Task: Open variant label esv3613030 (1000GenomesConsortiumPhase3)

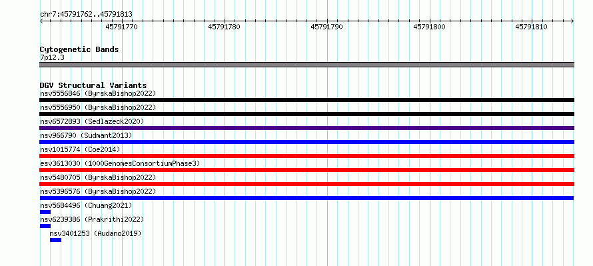Action: [x=119, y=163]
